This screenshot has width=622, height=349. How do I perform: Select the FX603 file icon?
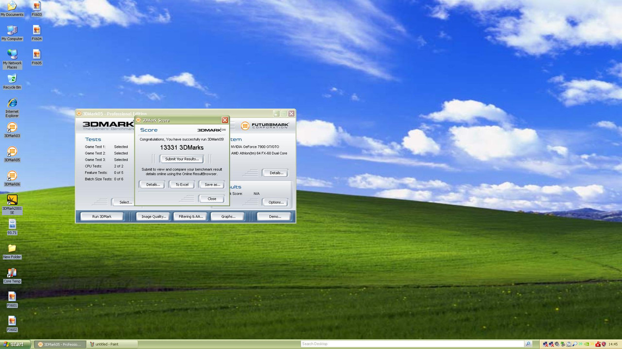pos(36,8)
